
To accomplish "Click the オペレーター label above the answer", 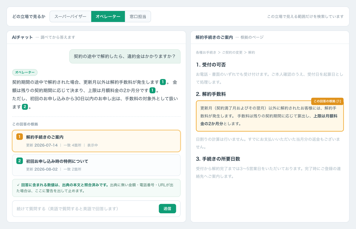I will click(x=25, y=72).
